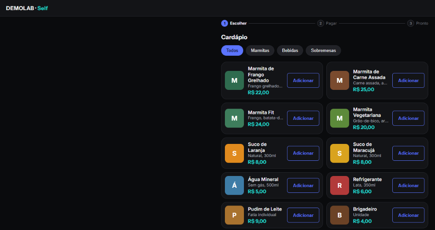Add Água Mineral to the order
This screenshot has width=435, height=230.
pyautogui.click(x=303, y=185)
